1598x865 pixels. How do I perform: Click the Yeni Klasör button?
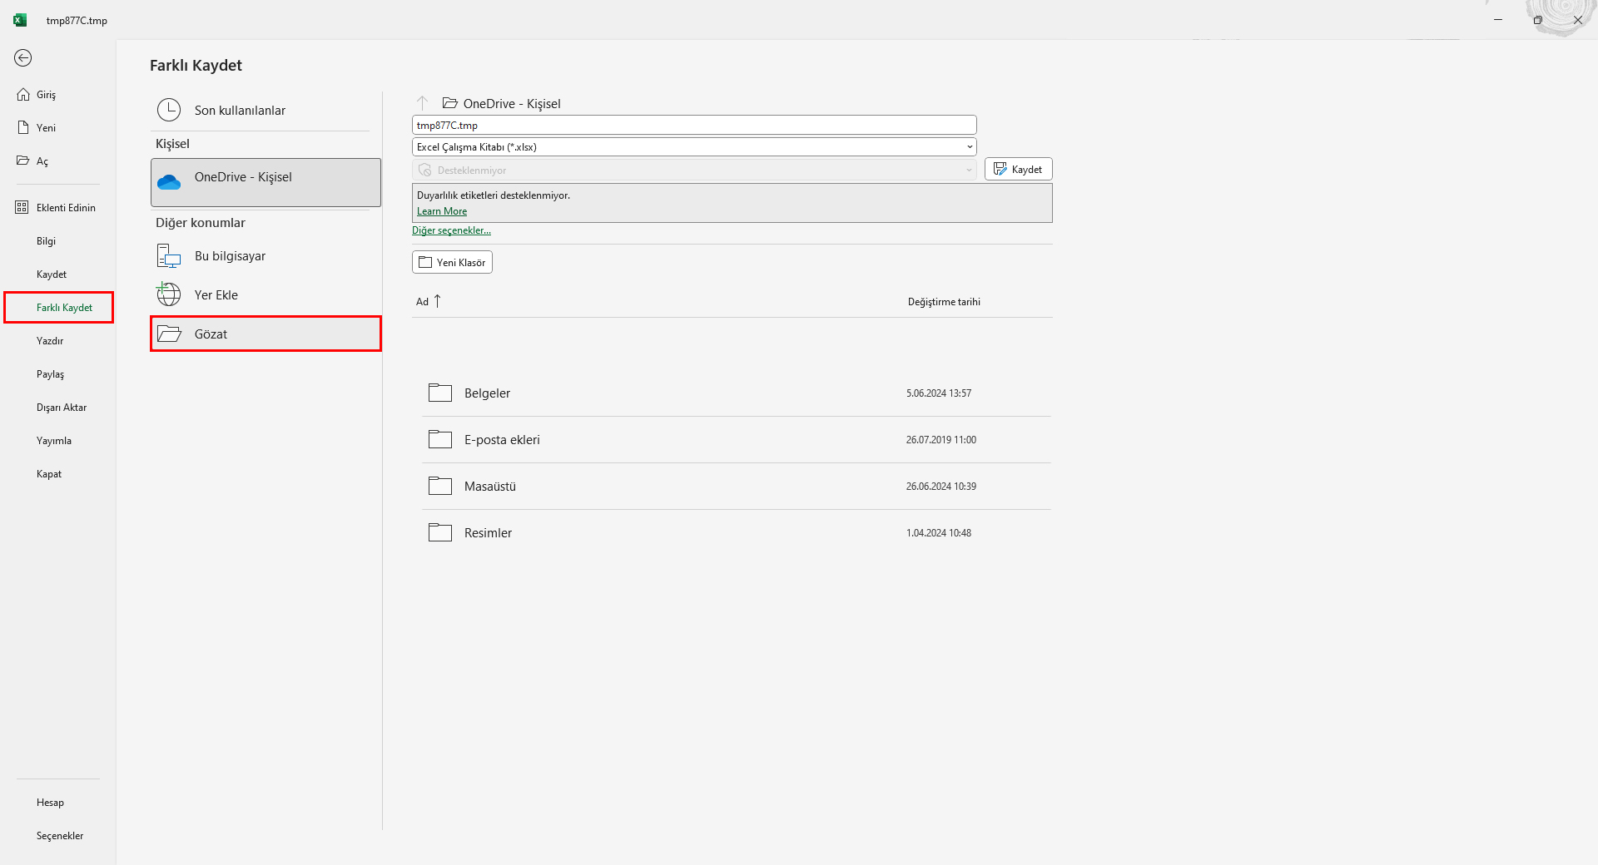(x=452, y=262)
